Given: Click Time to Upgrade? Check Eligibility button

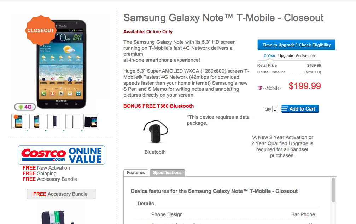Looking at the screenshot, I should coord(296,45).
